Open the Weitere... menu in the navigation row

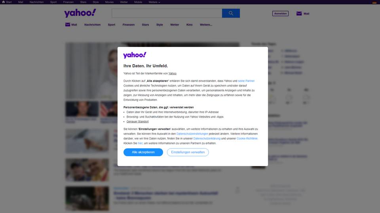tap(206, 24)
